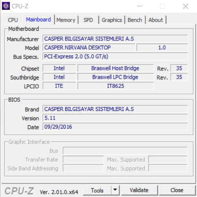Screen dimensions: 197x197
Task: Click the Bus Specs PCI-Express field
Action: click(115, 57)
